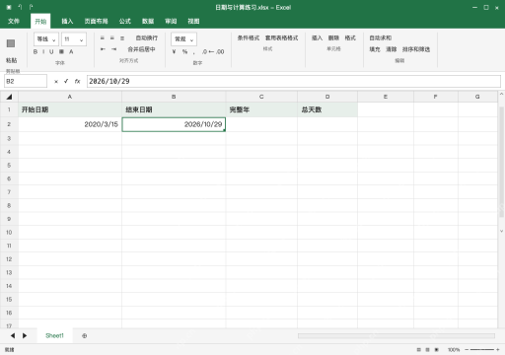Click the Name Box showing B2
The height and width of the screenshot is (355, 505).
(x=26, y=81)
